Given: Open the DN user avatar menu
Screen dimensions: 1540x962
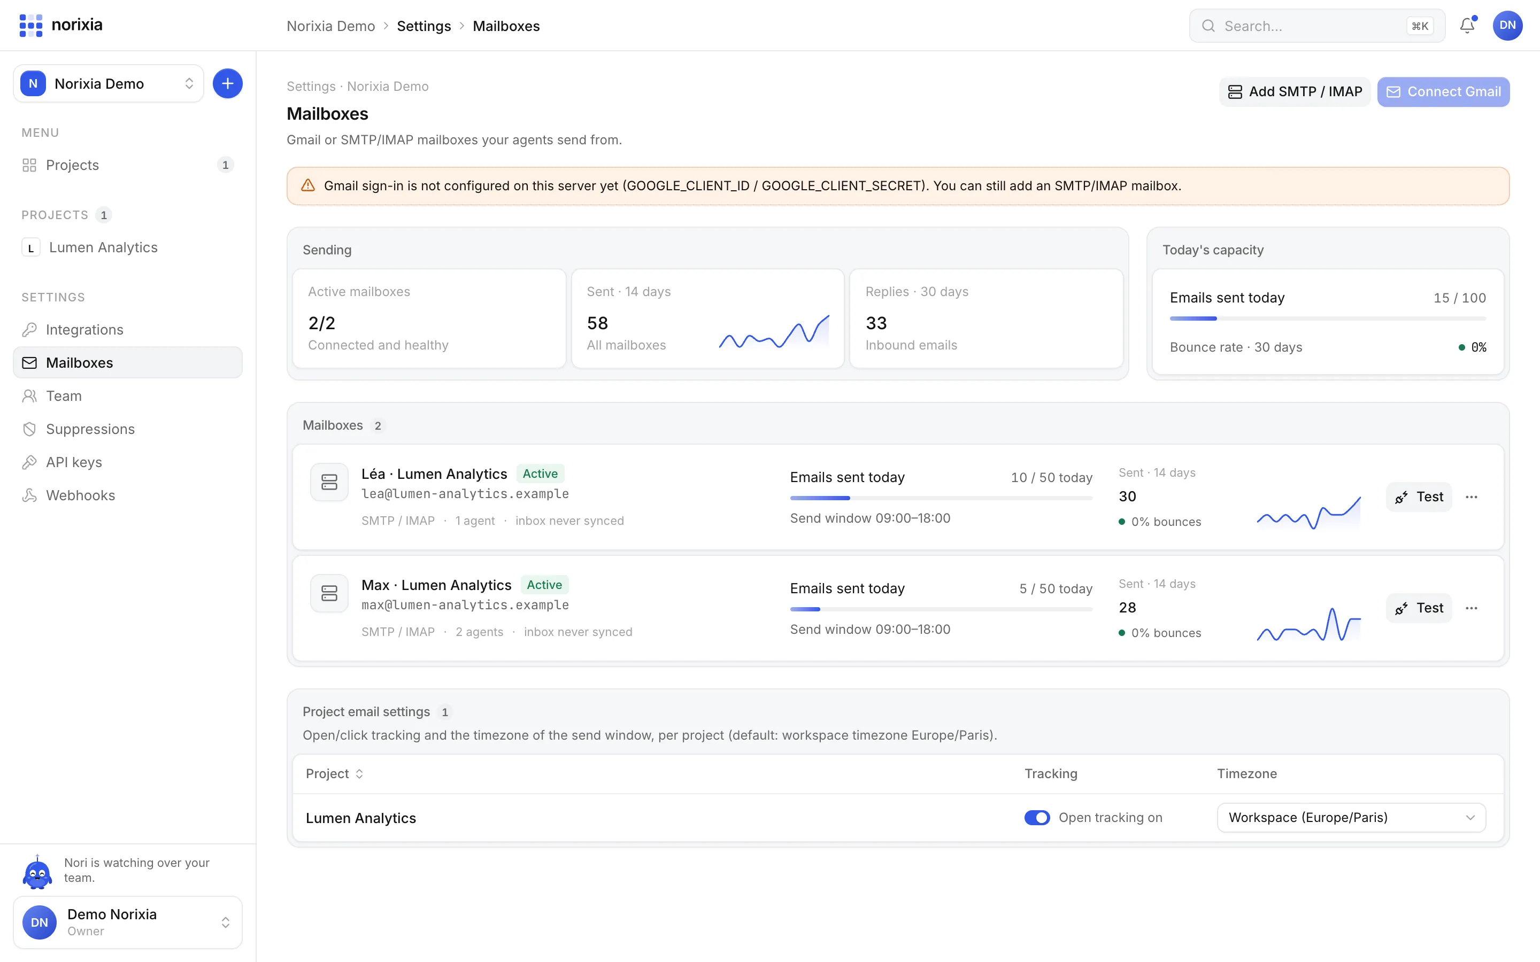Looking at the screenshot, I should point(1507,26).
